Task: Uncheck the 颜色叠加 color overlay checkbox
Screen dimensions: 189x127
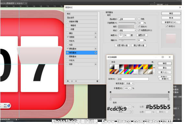Action: point(68,49)
